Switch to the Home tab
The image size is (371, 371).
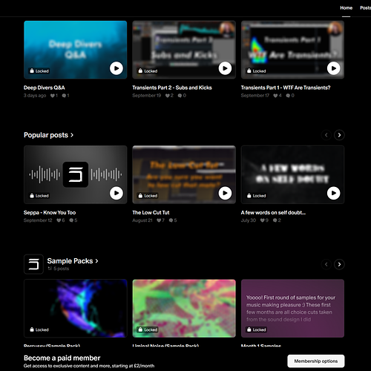coord(346,8)
